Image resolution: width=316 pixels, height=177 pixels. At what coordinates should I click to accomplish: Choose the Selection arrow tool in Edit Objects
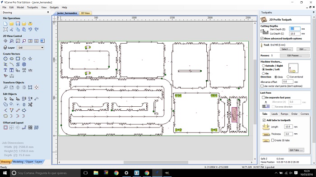(5, 99)
